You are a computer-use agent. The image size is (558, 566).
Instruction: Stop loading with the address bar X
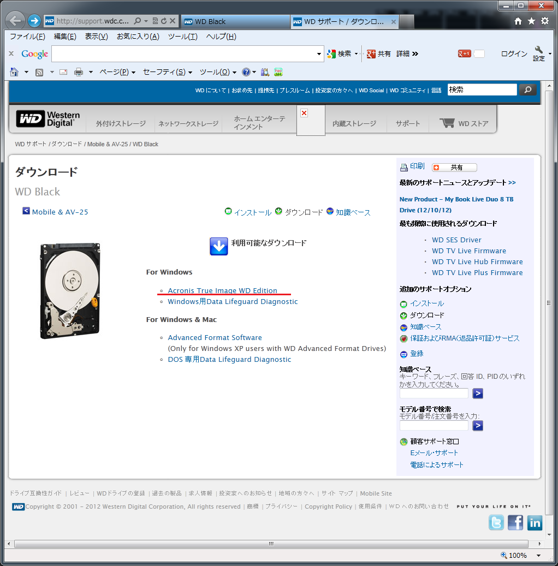coord(173,21)
